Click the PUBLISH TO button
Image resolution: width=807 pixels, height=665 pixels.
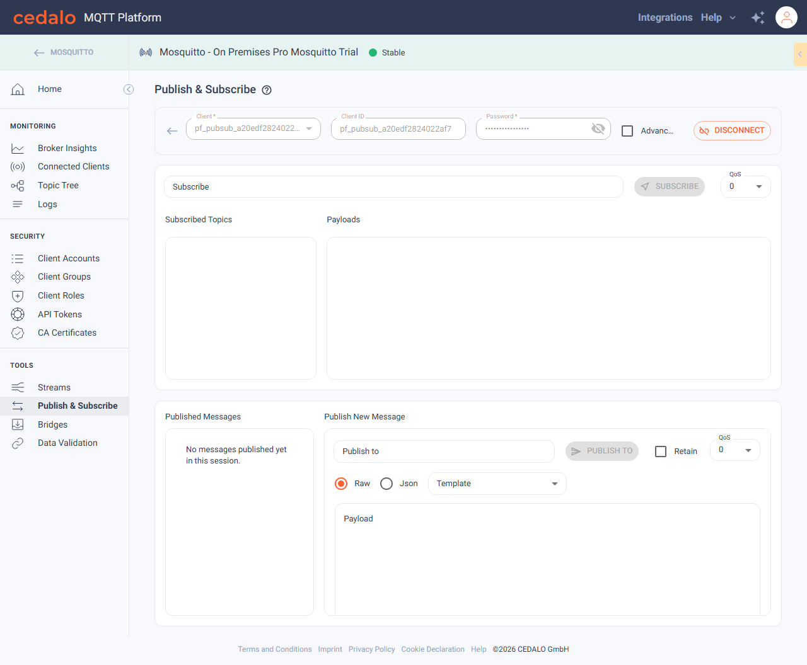tap(602, 451)
